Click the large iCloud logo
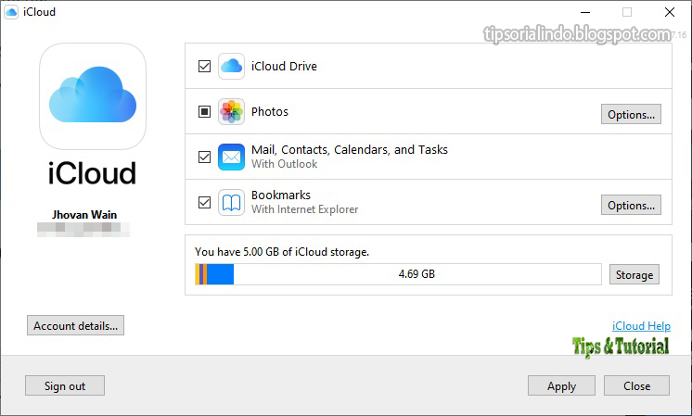Screen dimensions: 692x416 coord(93,96)
